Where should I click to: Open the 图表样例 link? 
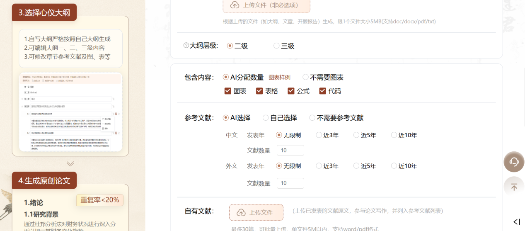[x=279, y=77]
